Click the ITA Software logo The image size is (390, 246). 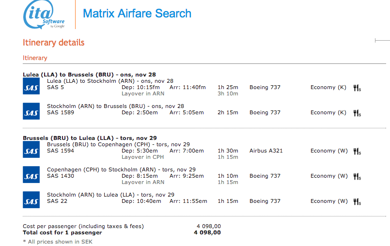(44, 15)
